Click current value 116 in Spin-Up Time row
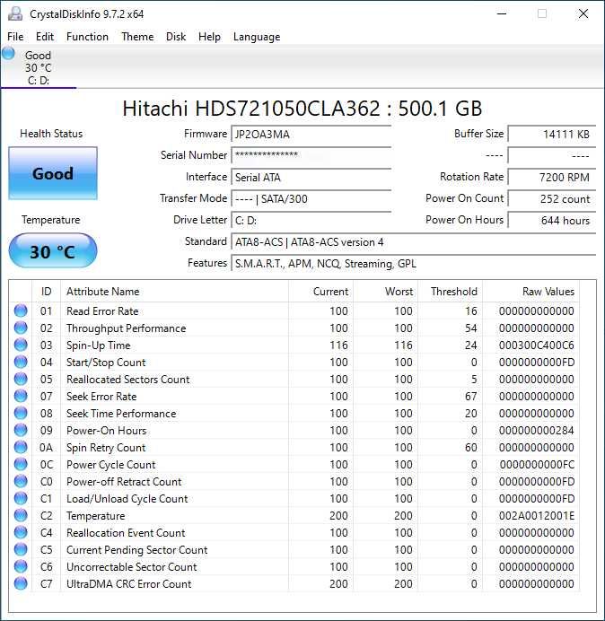605x621 pixels. (x=338, y=345)
